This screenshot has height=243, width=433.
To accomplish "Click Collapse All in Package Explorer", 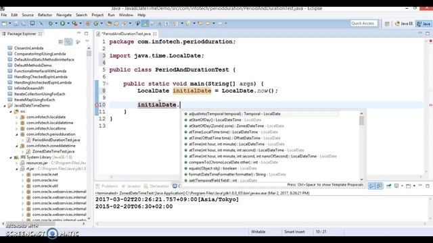I will (x=60, y=42).
